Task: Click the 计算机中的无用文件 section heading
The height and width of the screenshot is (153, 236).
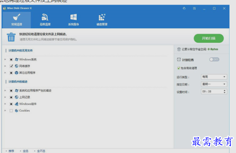Action: 21,50
